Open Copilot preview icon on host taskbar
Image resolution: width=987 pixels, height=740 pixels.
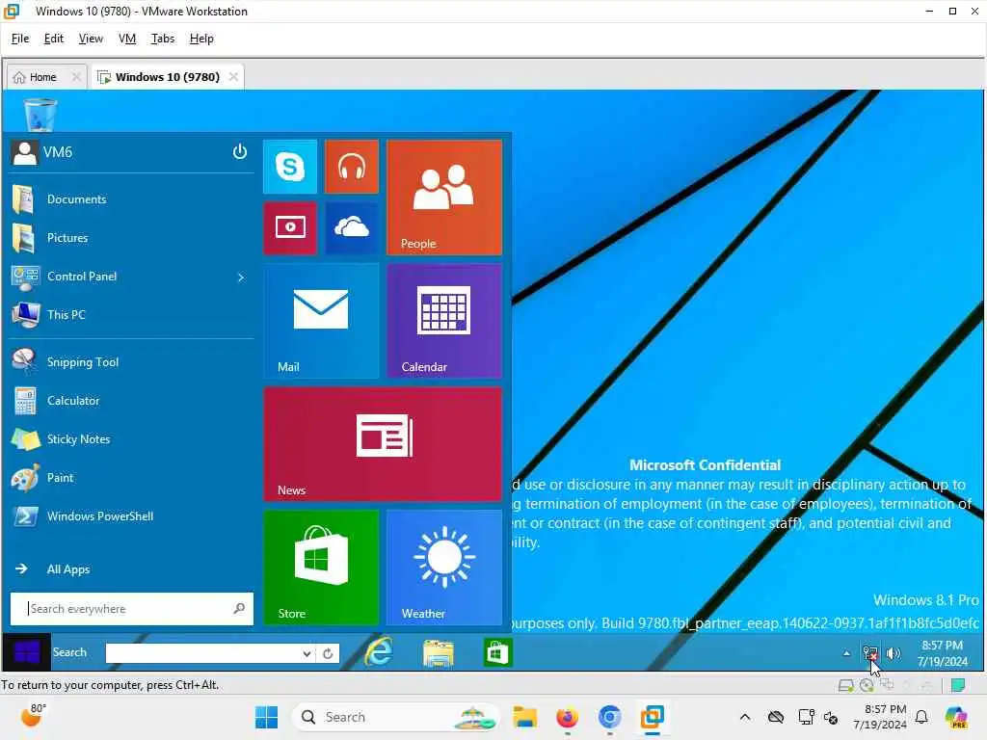point(956,717)
